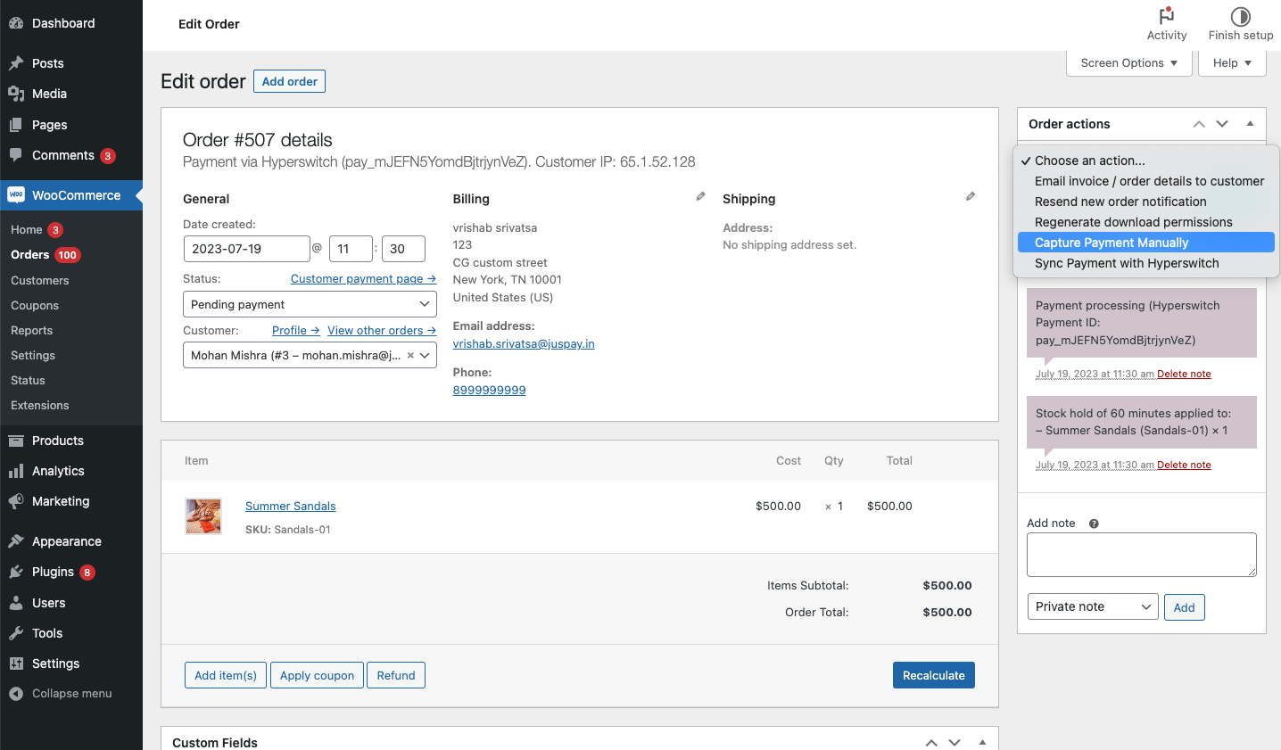Click the Add note help icon

click(1094, 523)
